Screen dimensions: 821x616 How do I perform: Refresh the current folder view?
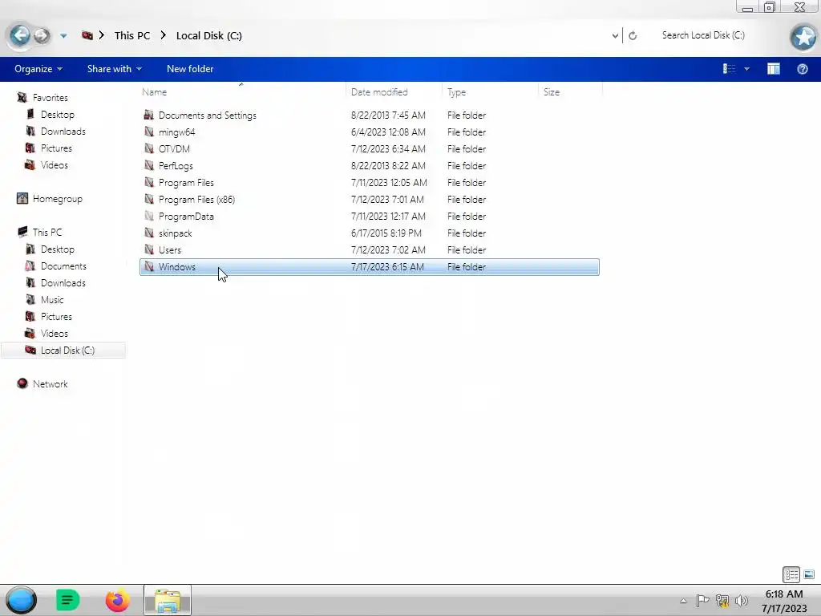coord(633,35)
